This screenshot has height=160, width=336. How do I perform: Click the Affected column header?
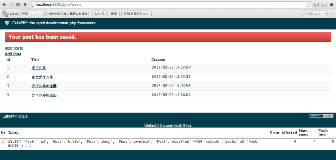pyautogui.click(x=289, y=133)
